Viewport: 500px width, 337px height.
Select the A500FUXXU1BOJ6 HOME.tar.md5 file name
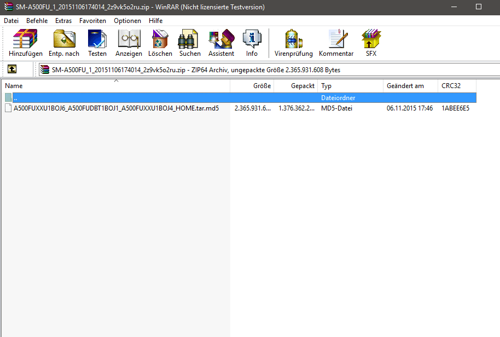point(116,108)
